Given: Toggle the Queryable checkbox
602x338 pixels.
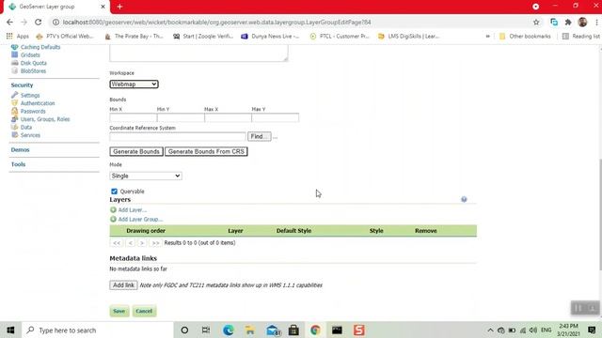Looking at the screenshot, I should [x=114, y=192].
